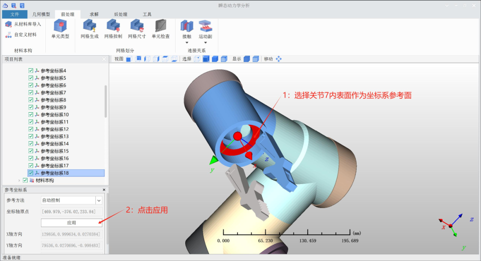Open 网格控制 mesh control
Screen dimensions: 481x261
113,29
